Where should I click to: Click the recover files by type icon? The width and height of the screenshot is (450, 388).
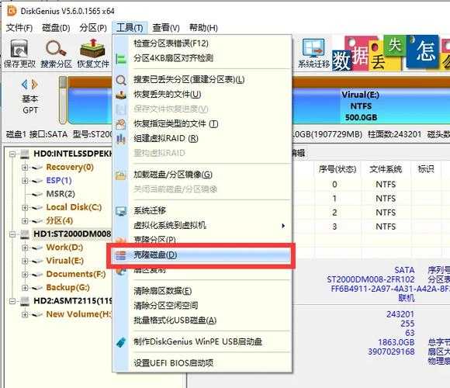tap(121, 124)
